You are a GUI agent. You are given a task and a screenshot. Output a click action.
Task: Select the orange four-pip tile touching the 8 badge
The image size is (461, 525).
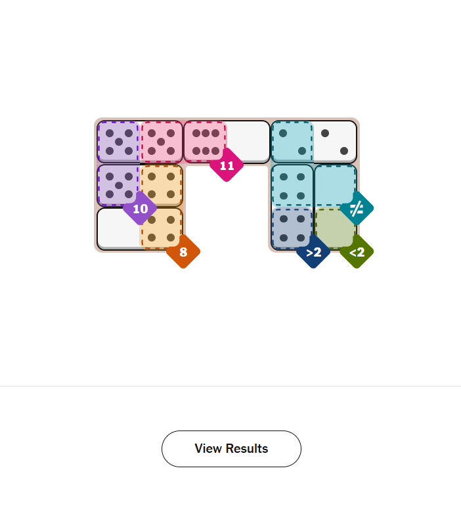pos(161,228)
